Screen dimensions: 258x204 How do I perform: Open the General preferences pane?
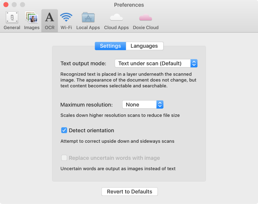click(12, 21)
